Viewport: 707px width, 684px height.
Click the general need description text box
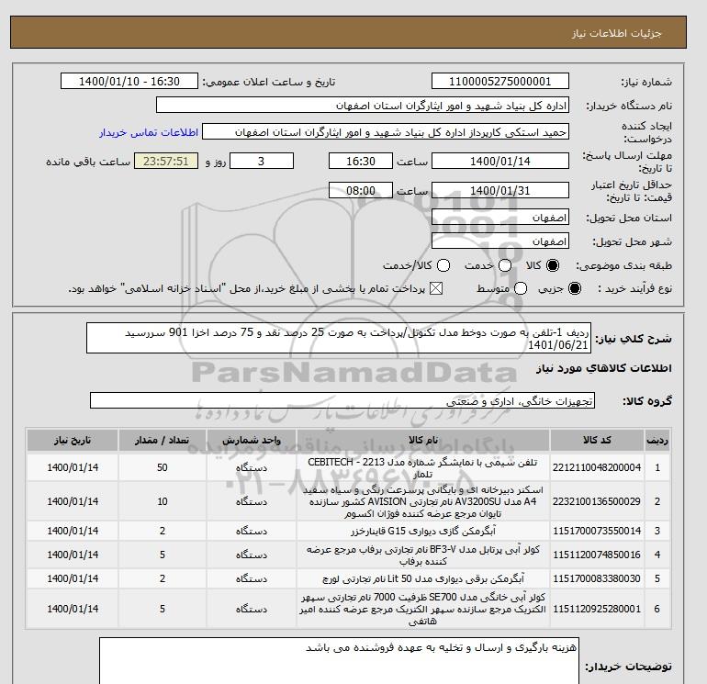coord(339,338)
